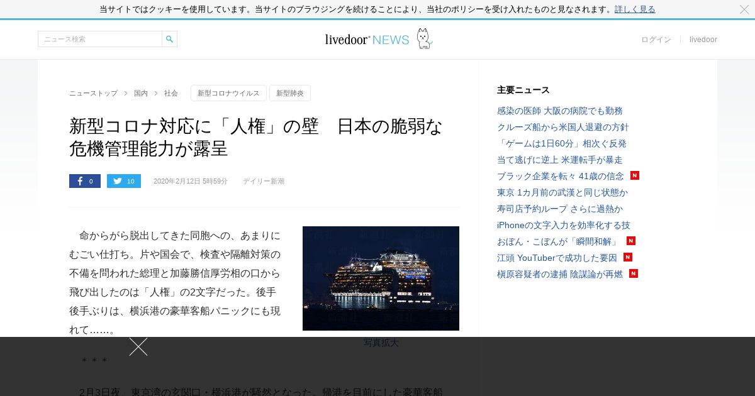Screen dimensions: 755x396
Task: Open the livedoor link in header
Action: (703, 40)
